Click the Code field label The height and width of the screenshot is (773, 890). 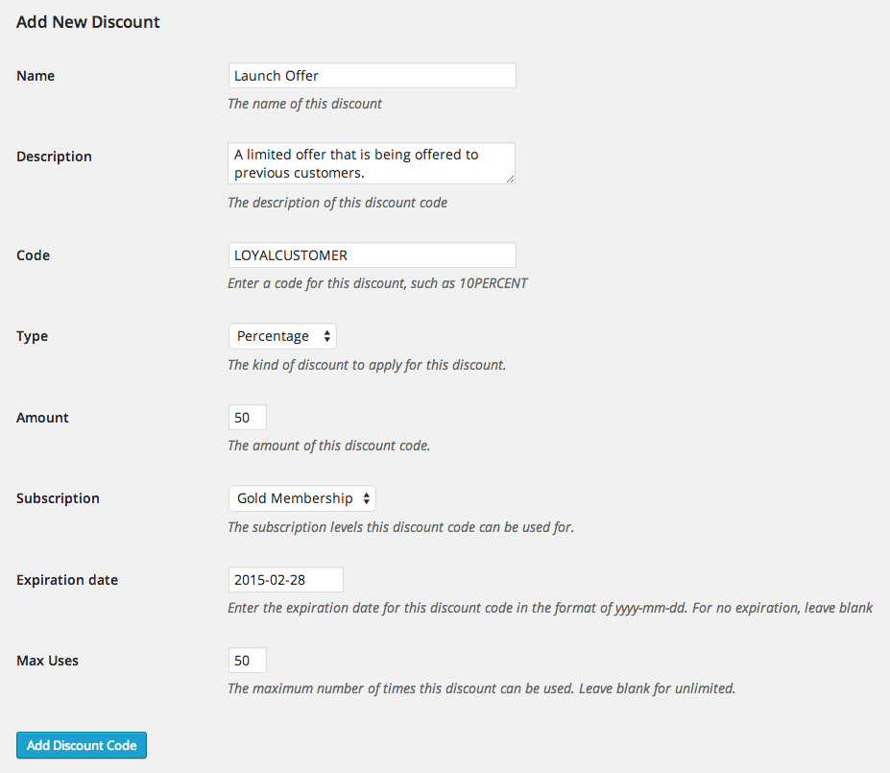pyautogui.click(x=33, y=255)
